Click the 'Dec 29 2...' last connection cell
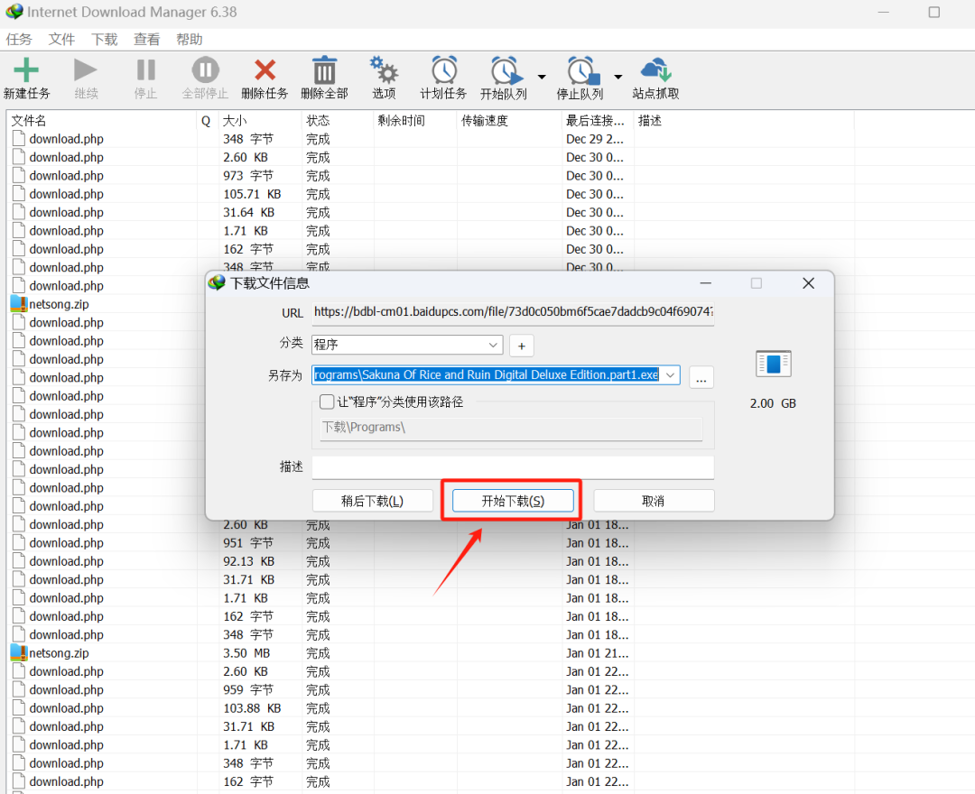This screenshot has width=975, height=794. [x=594, y=139]
